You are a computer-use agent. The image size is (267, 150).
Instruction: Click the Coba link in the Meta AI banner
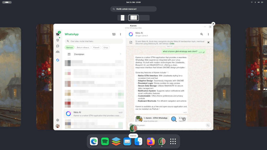(x=172, y=43)
